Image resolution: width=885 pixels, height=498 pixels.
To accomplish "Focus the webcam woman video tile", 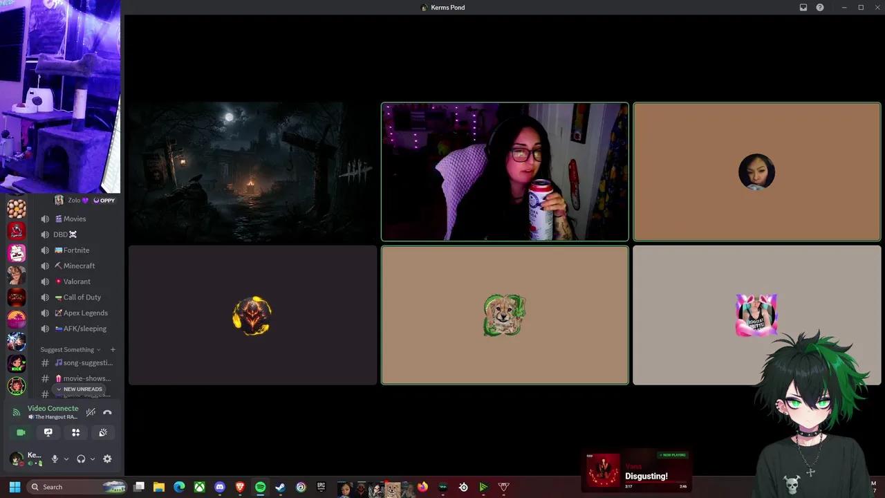I will coord(505,172).
